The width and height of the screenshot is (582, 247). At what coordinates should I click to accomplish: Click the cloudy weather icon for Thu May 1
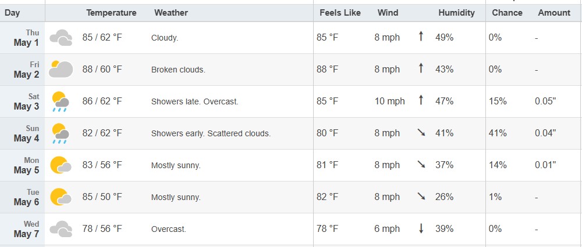tap(61, 38)
